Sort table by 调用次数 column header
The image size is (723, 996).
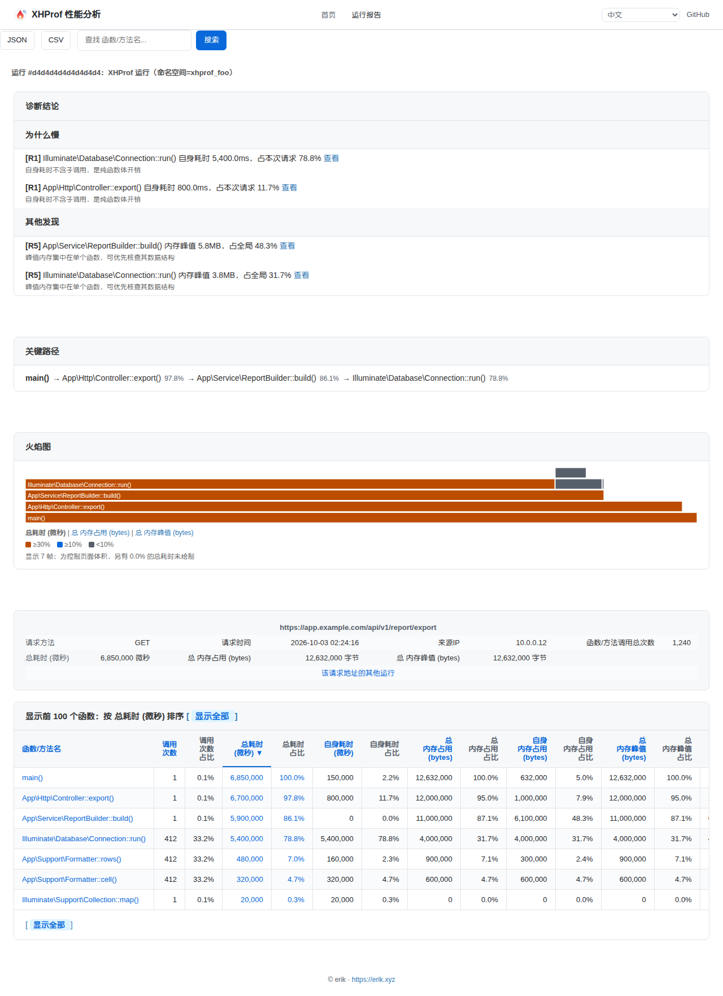coord(169,749)
